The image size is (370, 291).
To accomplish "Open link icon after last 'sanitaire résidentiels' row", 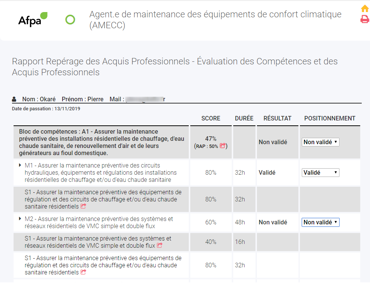I will coord(83,272).
